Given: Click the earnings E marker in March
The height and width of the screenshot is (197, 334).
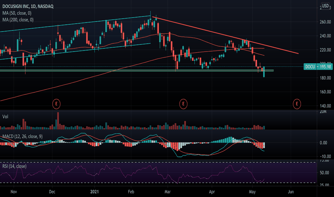Looking at the screenshot, I should pyautogui.click(x=183, y=104).
